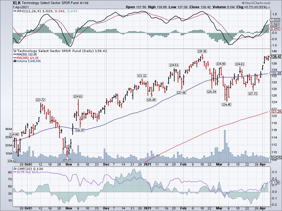Click the Chg +0.73 (+0.53%) value

252,7
